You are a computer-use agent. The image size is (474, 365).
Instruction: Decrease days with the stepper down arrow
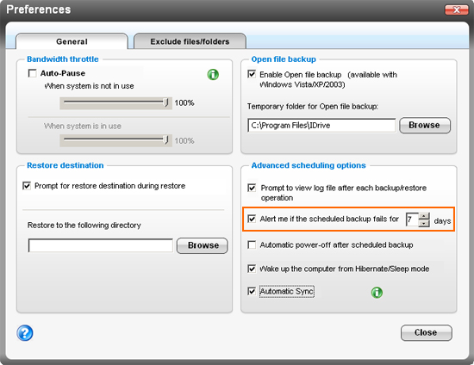coord(424,224)
